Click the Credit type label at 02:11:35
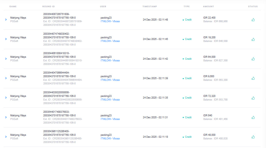266x148 pixels. pos(188,98)
